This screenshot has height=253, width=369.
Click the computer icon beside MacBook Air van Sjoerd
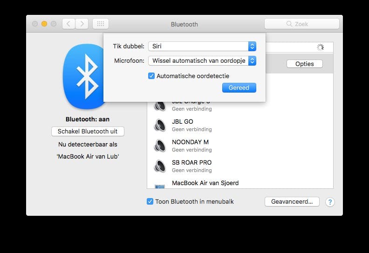160,186
